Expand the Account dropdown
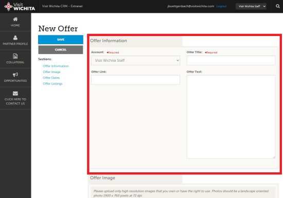This screenshot has height=198, width=283. [x=135, y=60]
